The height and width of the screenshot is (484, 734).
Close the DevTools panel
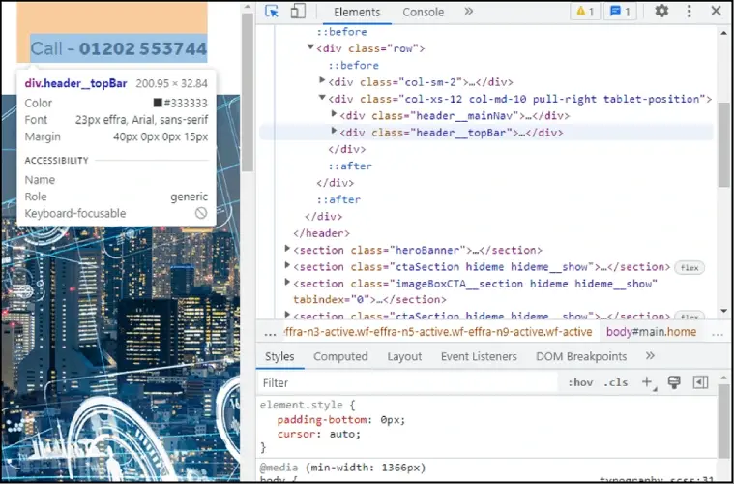pyautogui.click(x=716, y=11)
